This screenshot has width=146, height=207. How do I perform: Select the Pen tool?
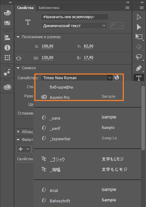[139, 68]
